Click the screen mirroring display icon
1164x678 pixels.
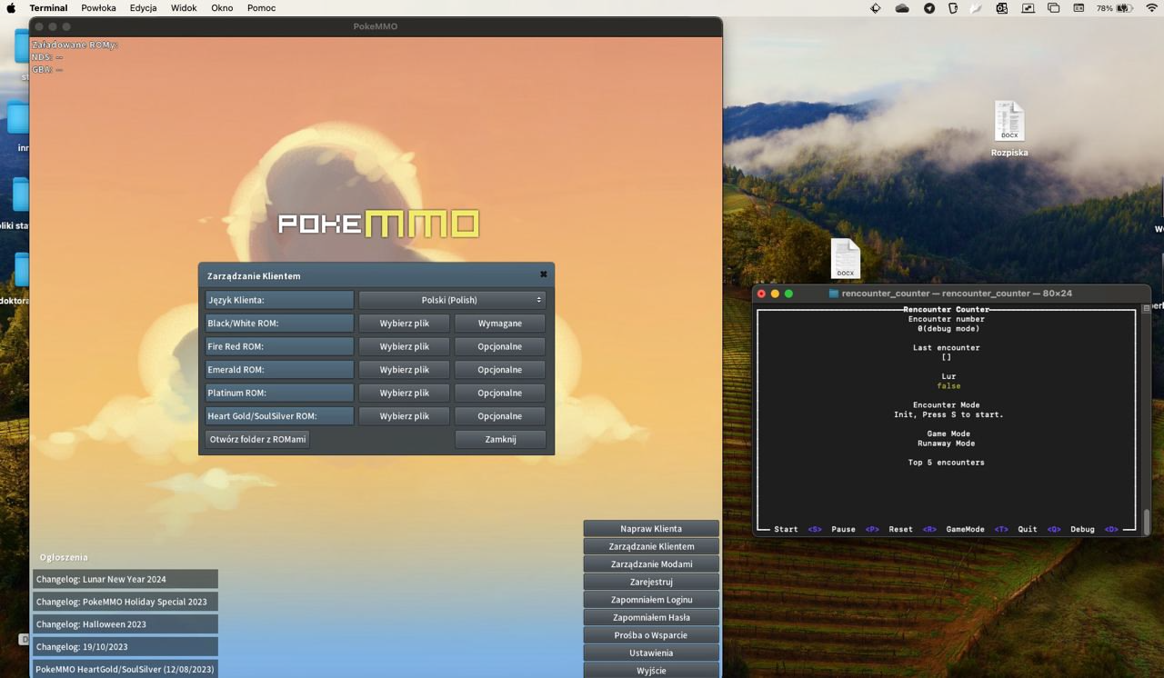pyautogui.click(x=1029, y=8)
